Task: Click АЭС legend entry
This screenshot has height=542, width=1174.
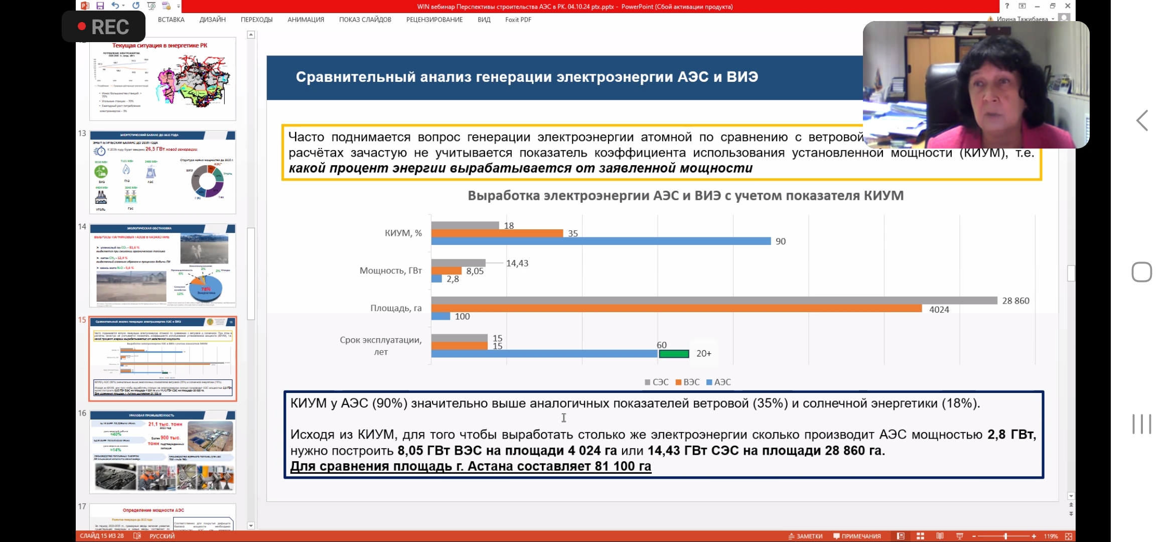Action: click(x=718, y=382)
